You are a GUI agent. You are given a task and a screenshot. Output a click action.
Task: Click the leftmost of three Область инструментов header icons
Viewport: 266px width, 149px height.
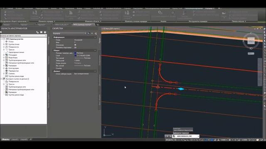pos(37,32)
